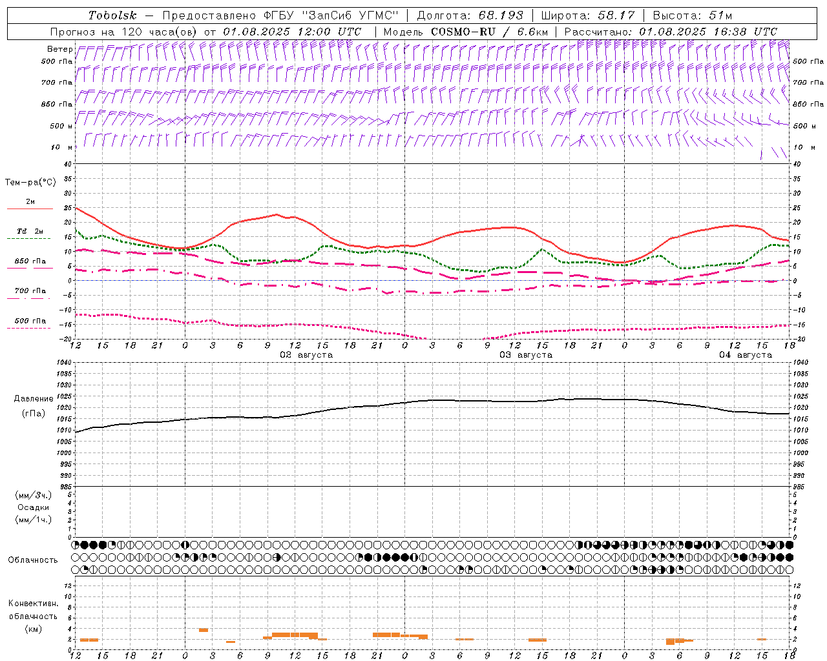827x661 pixels.
Task: Click the red solid 2м legend line
Action: click(30, 208)
